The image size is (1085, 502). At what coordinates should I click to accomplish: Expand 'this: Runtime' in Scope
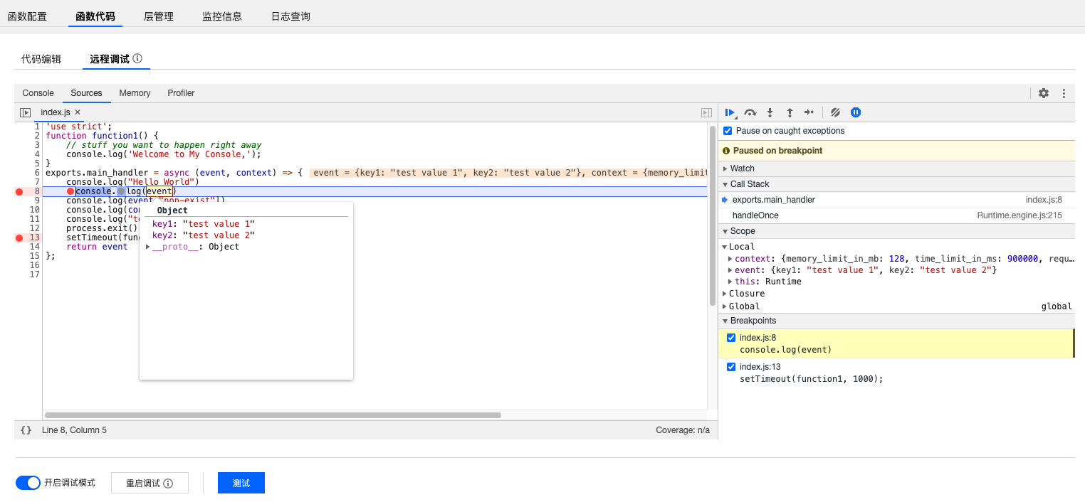click(730, 282)
